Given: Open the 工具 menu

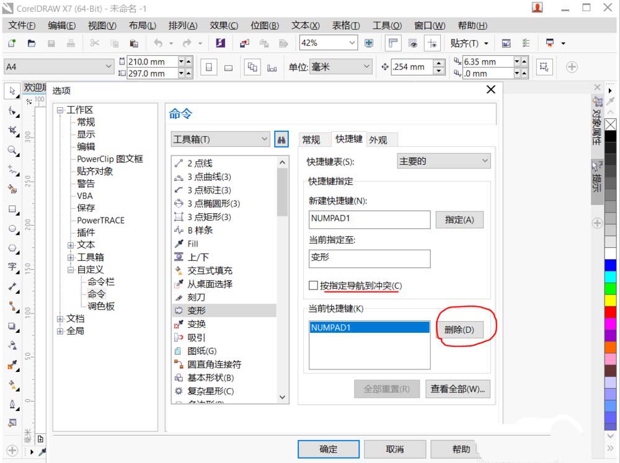Looking at the screenshot, I should 387,25.
